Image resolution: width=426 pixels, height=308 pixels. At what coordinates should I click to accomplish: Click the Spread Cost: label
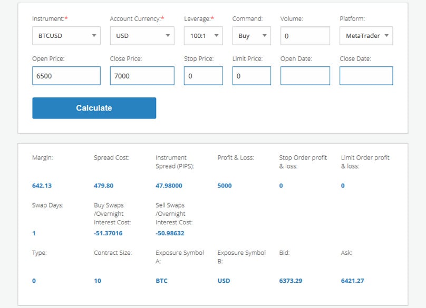111,157
